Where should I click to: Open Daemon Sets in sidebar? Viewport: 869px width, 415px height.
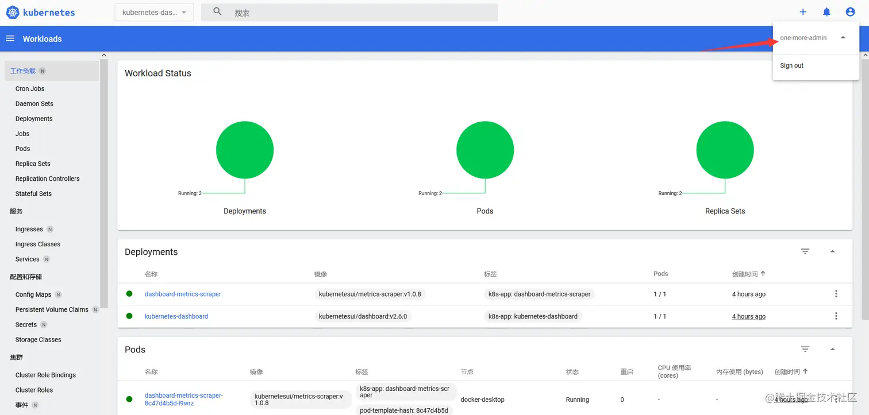click(x=34, y=104)
